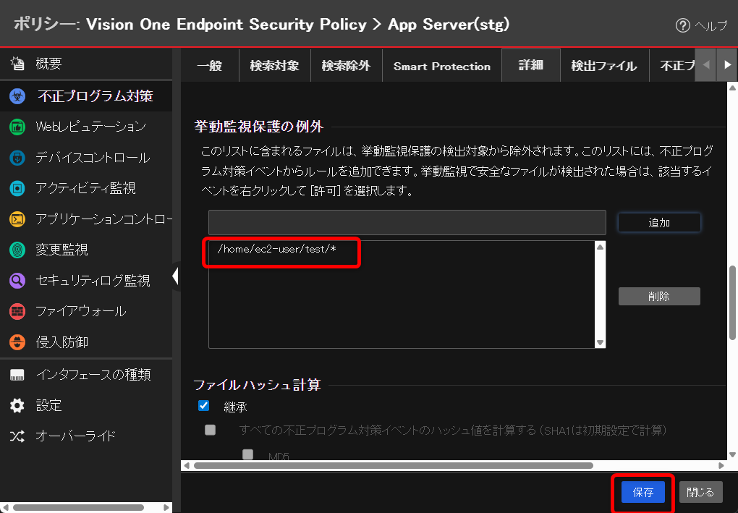Focus the exception path input field
Viewport: 738px width, 513px height.
(x=407, y=223)
